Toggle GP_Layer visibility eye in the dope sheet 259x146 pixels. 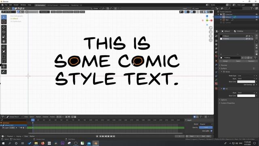(21, 128)
